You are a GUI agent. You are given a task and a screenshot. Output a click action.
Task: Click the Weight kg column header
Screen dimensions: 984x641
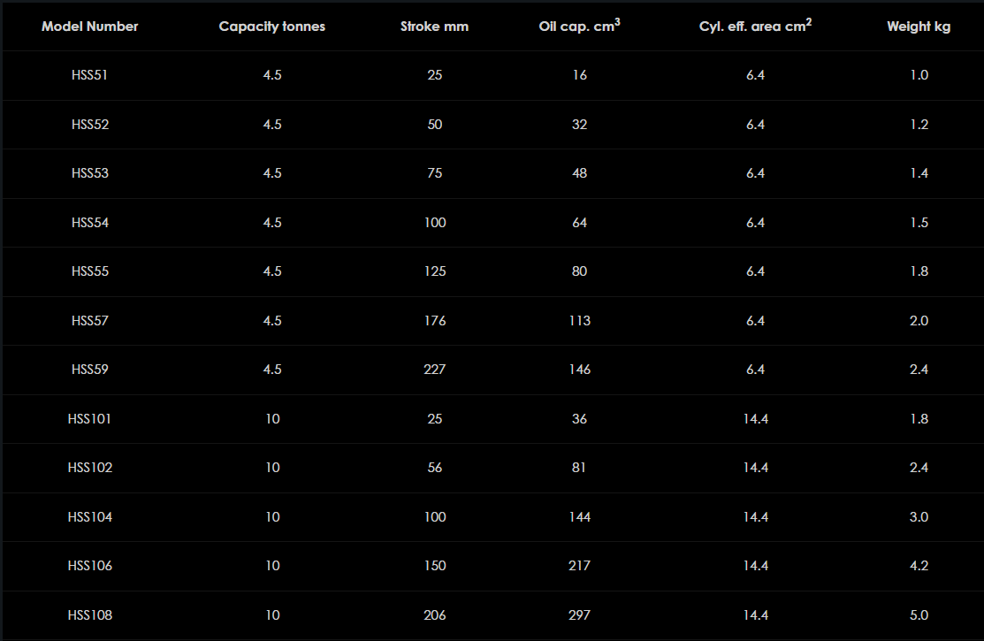tap(919, 27)
